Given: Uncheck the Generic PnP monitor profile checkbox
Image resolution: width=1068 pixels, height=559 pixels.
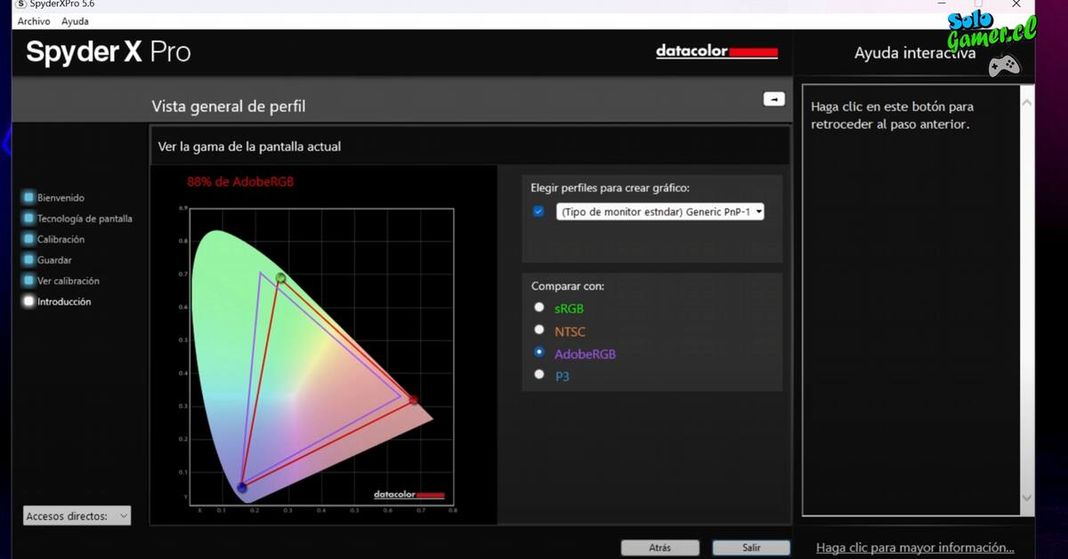Looking at the screenshot, I should 538,212.
